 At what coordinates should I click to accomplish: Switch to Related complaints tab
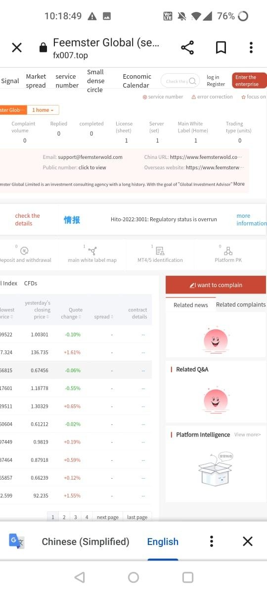tap(241, 304)
